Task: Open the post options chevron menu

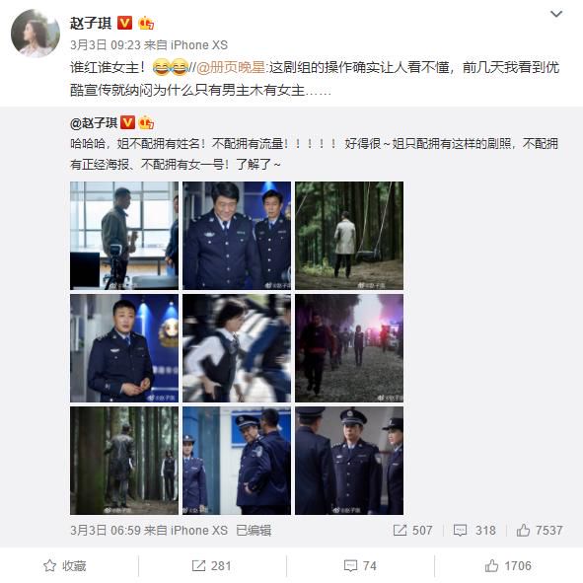Action: [x=555, y=14]
